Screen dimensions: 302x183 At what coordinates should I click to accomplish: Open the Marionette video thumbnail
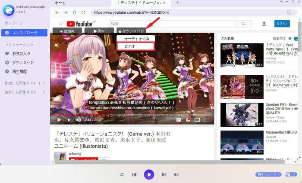242,143
